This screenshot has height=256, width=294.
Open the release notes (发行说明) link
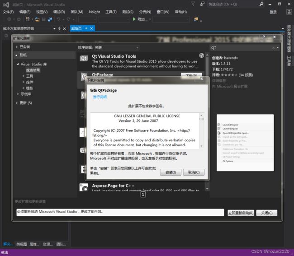pyautogui.click(x=100, y=97)
